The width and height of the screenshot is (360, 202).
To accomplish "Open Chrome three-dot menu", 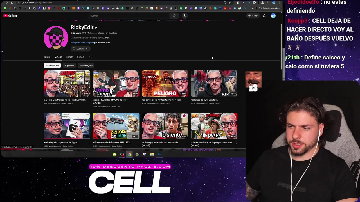I will (279, 3).
